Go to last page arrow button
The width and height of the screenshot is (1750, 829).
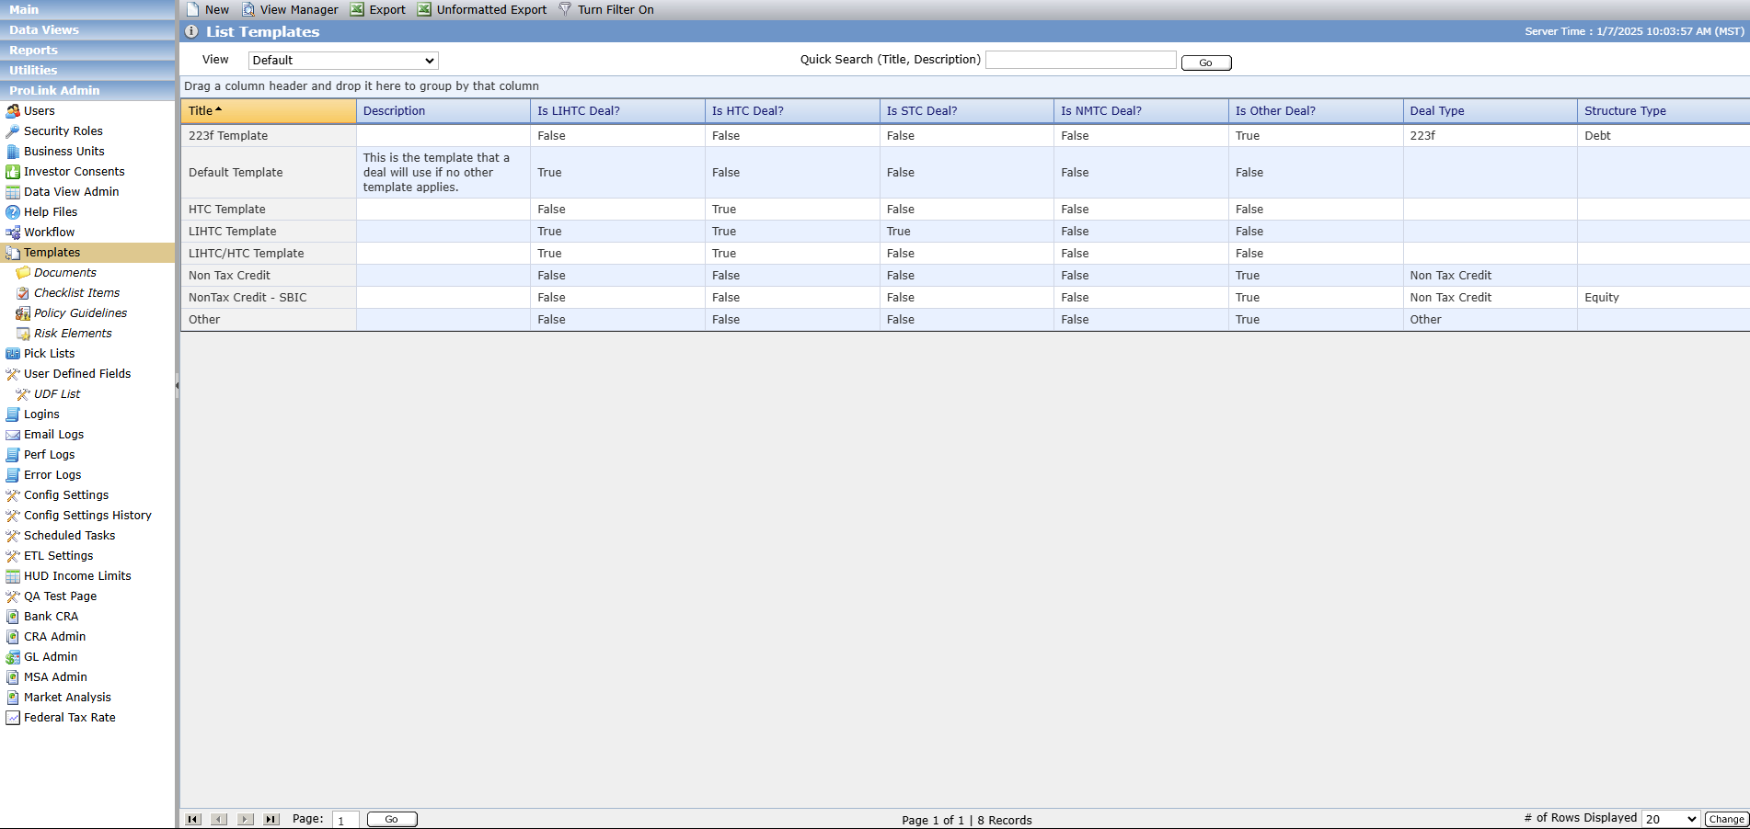tap(271, 819)
